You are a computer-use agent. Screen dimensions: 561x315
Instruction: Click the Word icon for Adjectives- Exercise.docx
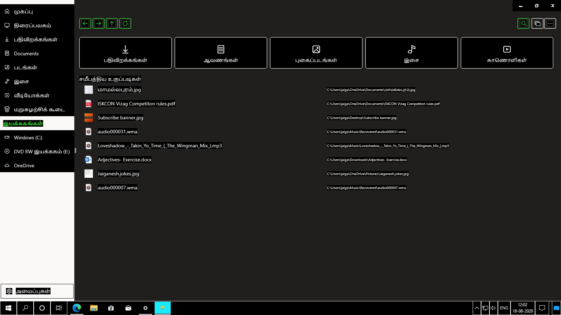[x=88, y=160]
